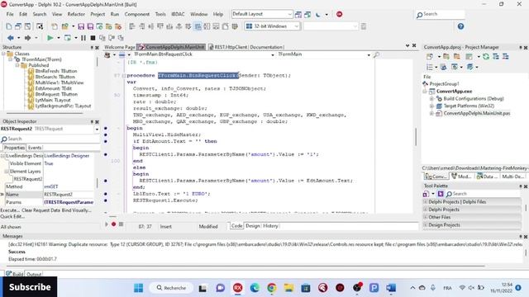This screenshot has height=297, width=529.
Task: Collapse the Published node in Structure
Action: pos(17,65)
